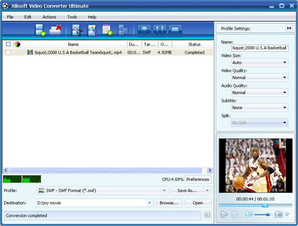Expand the Video Quality dropdown

tap(284, 77)
